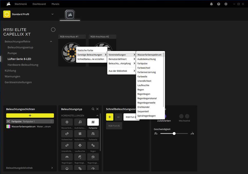Open the Standard Profil dropdown
This screenshot has height=174, width=248.
point(52,14)
